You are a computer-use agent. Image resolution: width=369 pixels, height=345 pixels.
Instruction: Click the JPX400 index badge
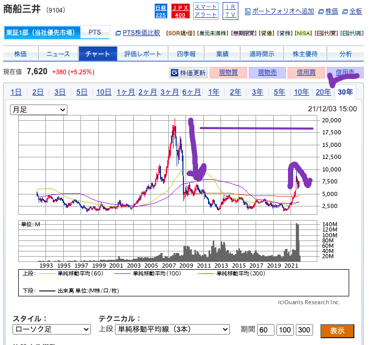(180, 11)
